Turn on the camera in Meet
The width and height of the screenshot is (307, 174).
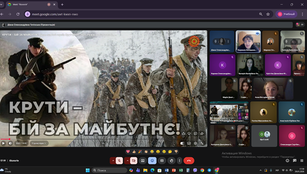[x=134, y=161]
